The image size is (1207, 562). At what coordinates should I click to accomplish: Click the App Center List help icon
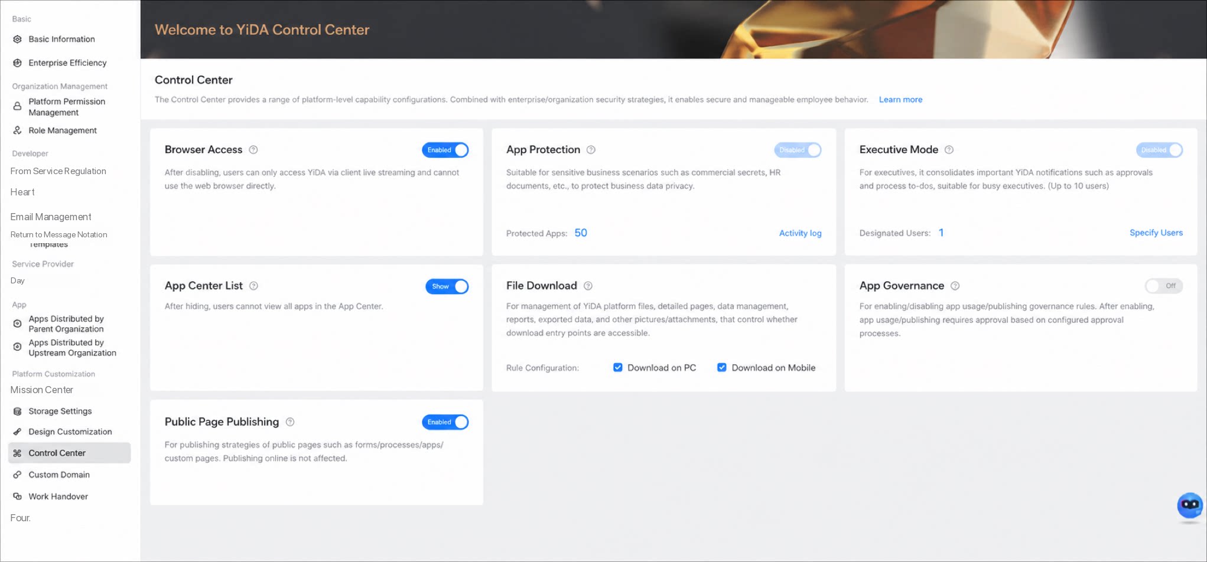[253, 286]
